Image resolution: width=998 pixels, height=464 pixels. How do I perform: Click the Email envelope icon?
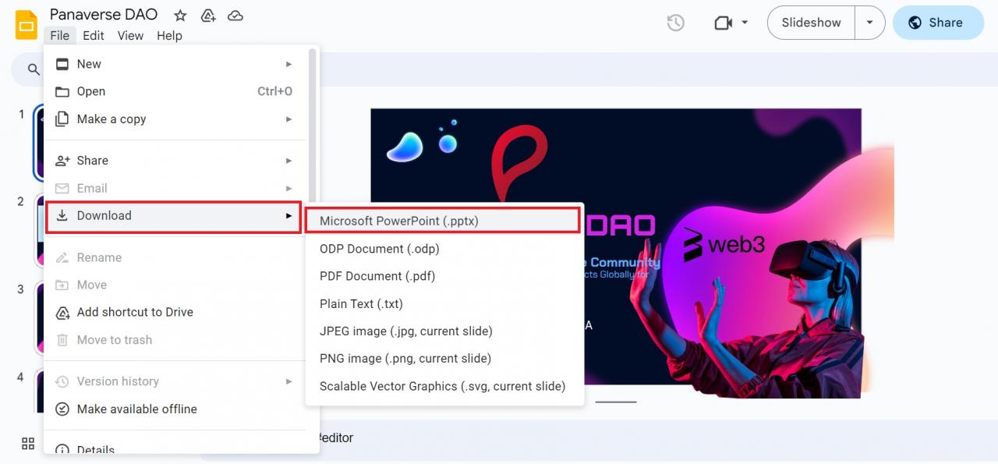click(x=62, y=188)
